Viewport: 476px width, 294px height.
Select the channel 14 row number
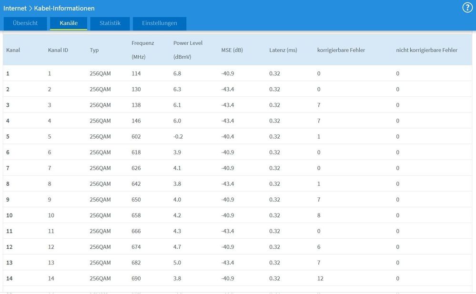pos(10,278)
